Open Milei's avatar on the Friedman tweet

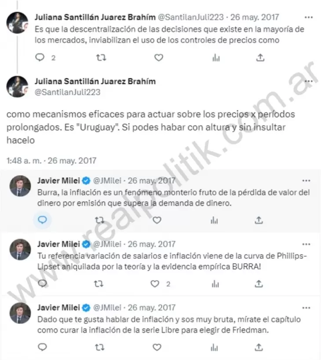(x=20, y=313)
